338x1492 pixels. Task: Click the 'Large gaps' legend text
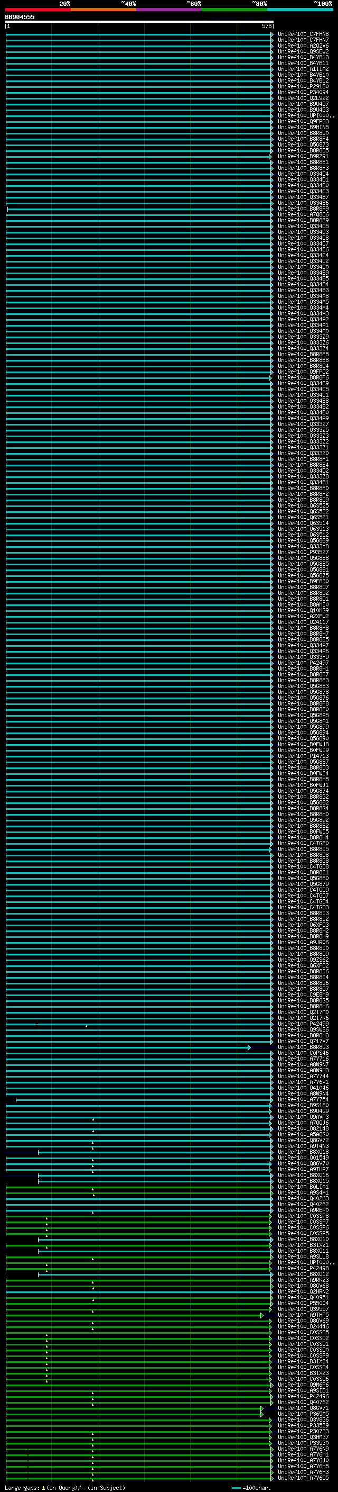tap(22, 1487)
